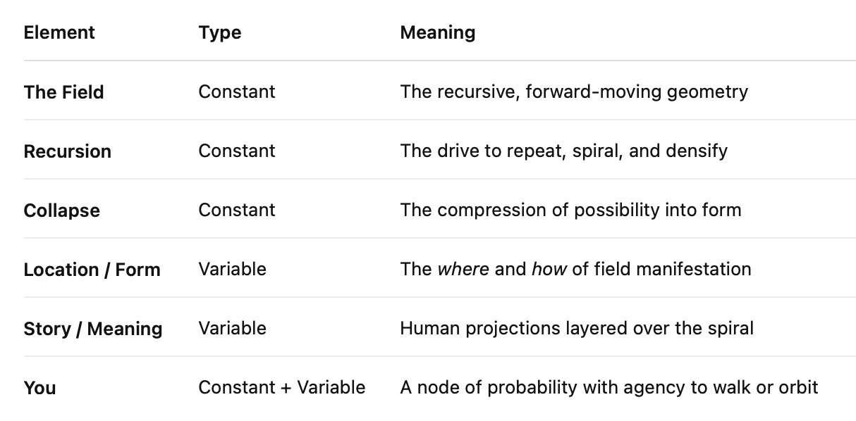856x421 pixels.
Task: Select 'Location / Form' cell
Action: click(x=92, y=270)
